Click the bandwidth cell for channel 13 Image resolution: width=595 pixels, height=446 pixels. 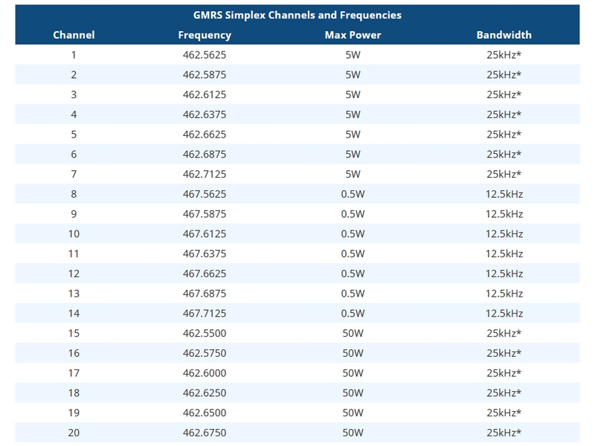[x=504, y=294]
